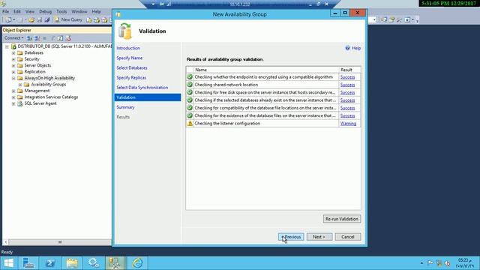Open the Help link in the wizard
The image size is (480, 270).
[353, 48]
